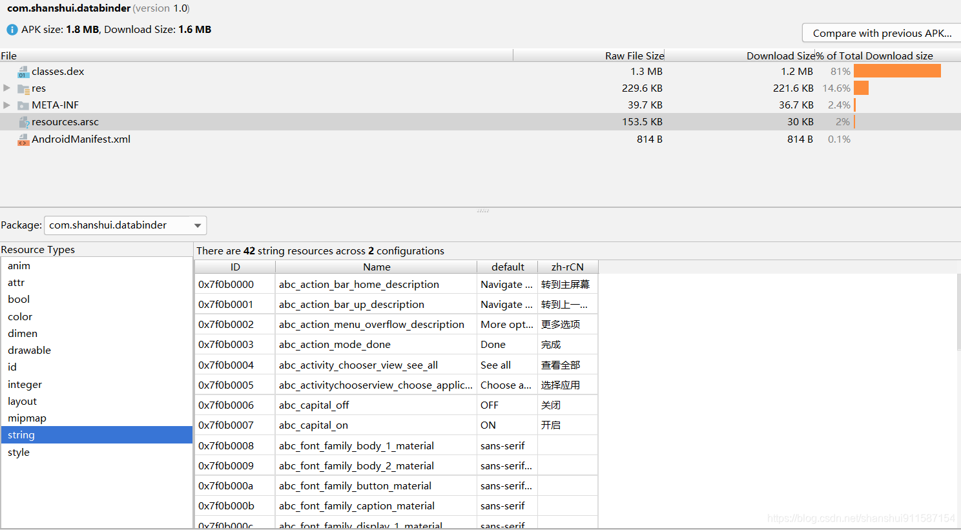The width and height of the screenshot is (961, 530).
Task: Click the Compare with previous APK button
Action: click(x=882, y=33)
